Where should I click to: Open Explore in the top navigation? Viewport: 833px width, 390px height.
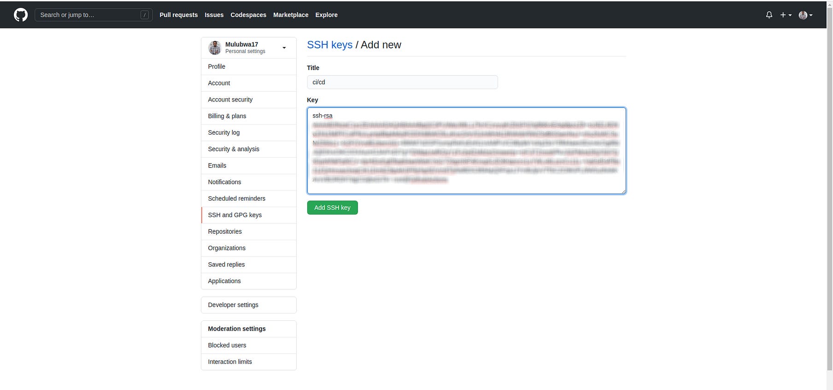coord(327,15)
